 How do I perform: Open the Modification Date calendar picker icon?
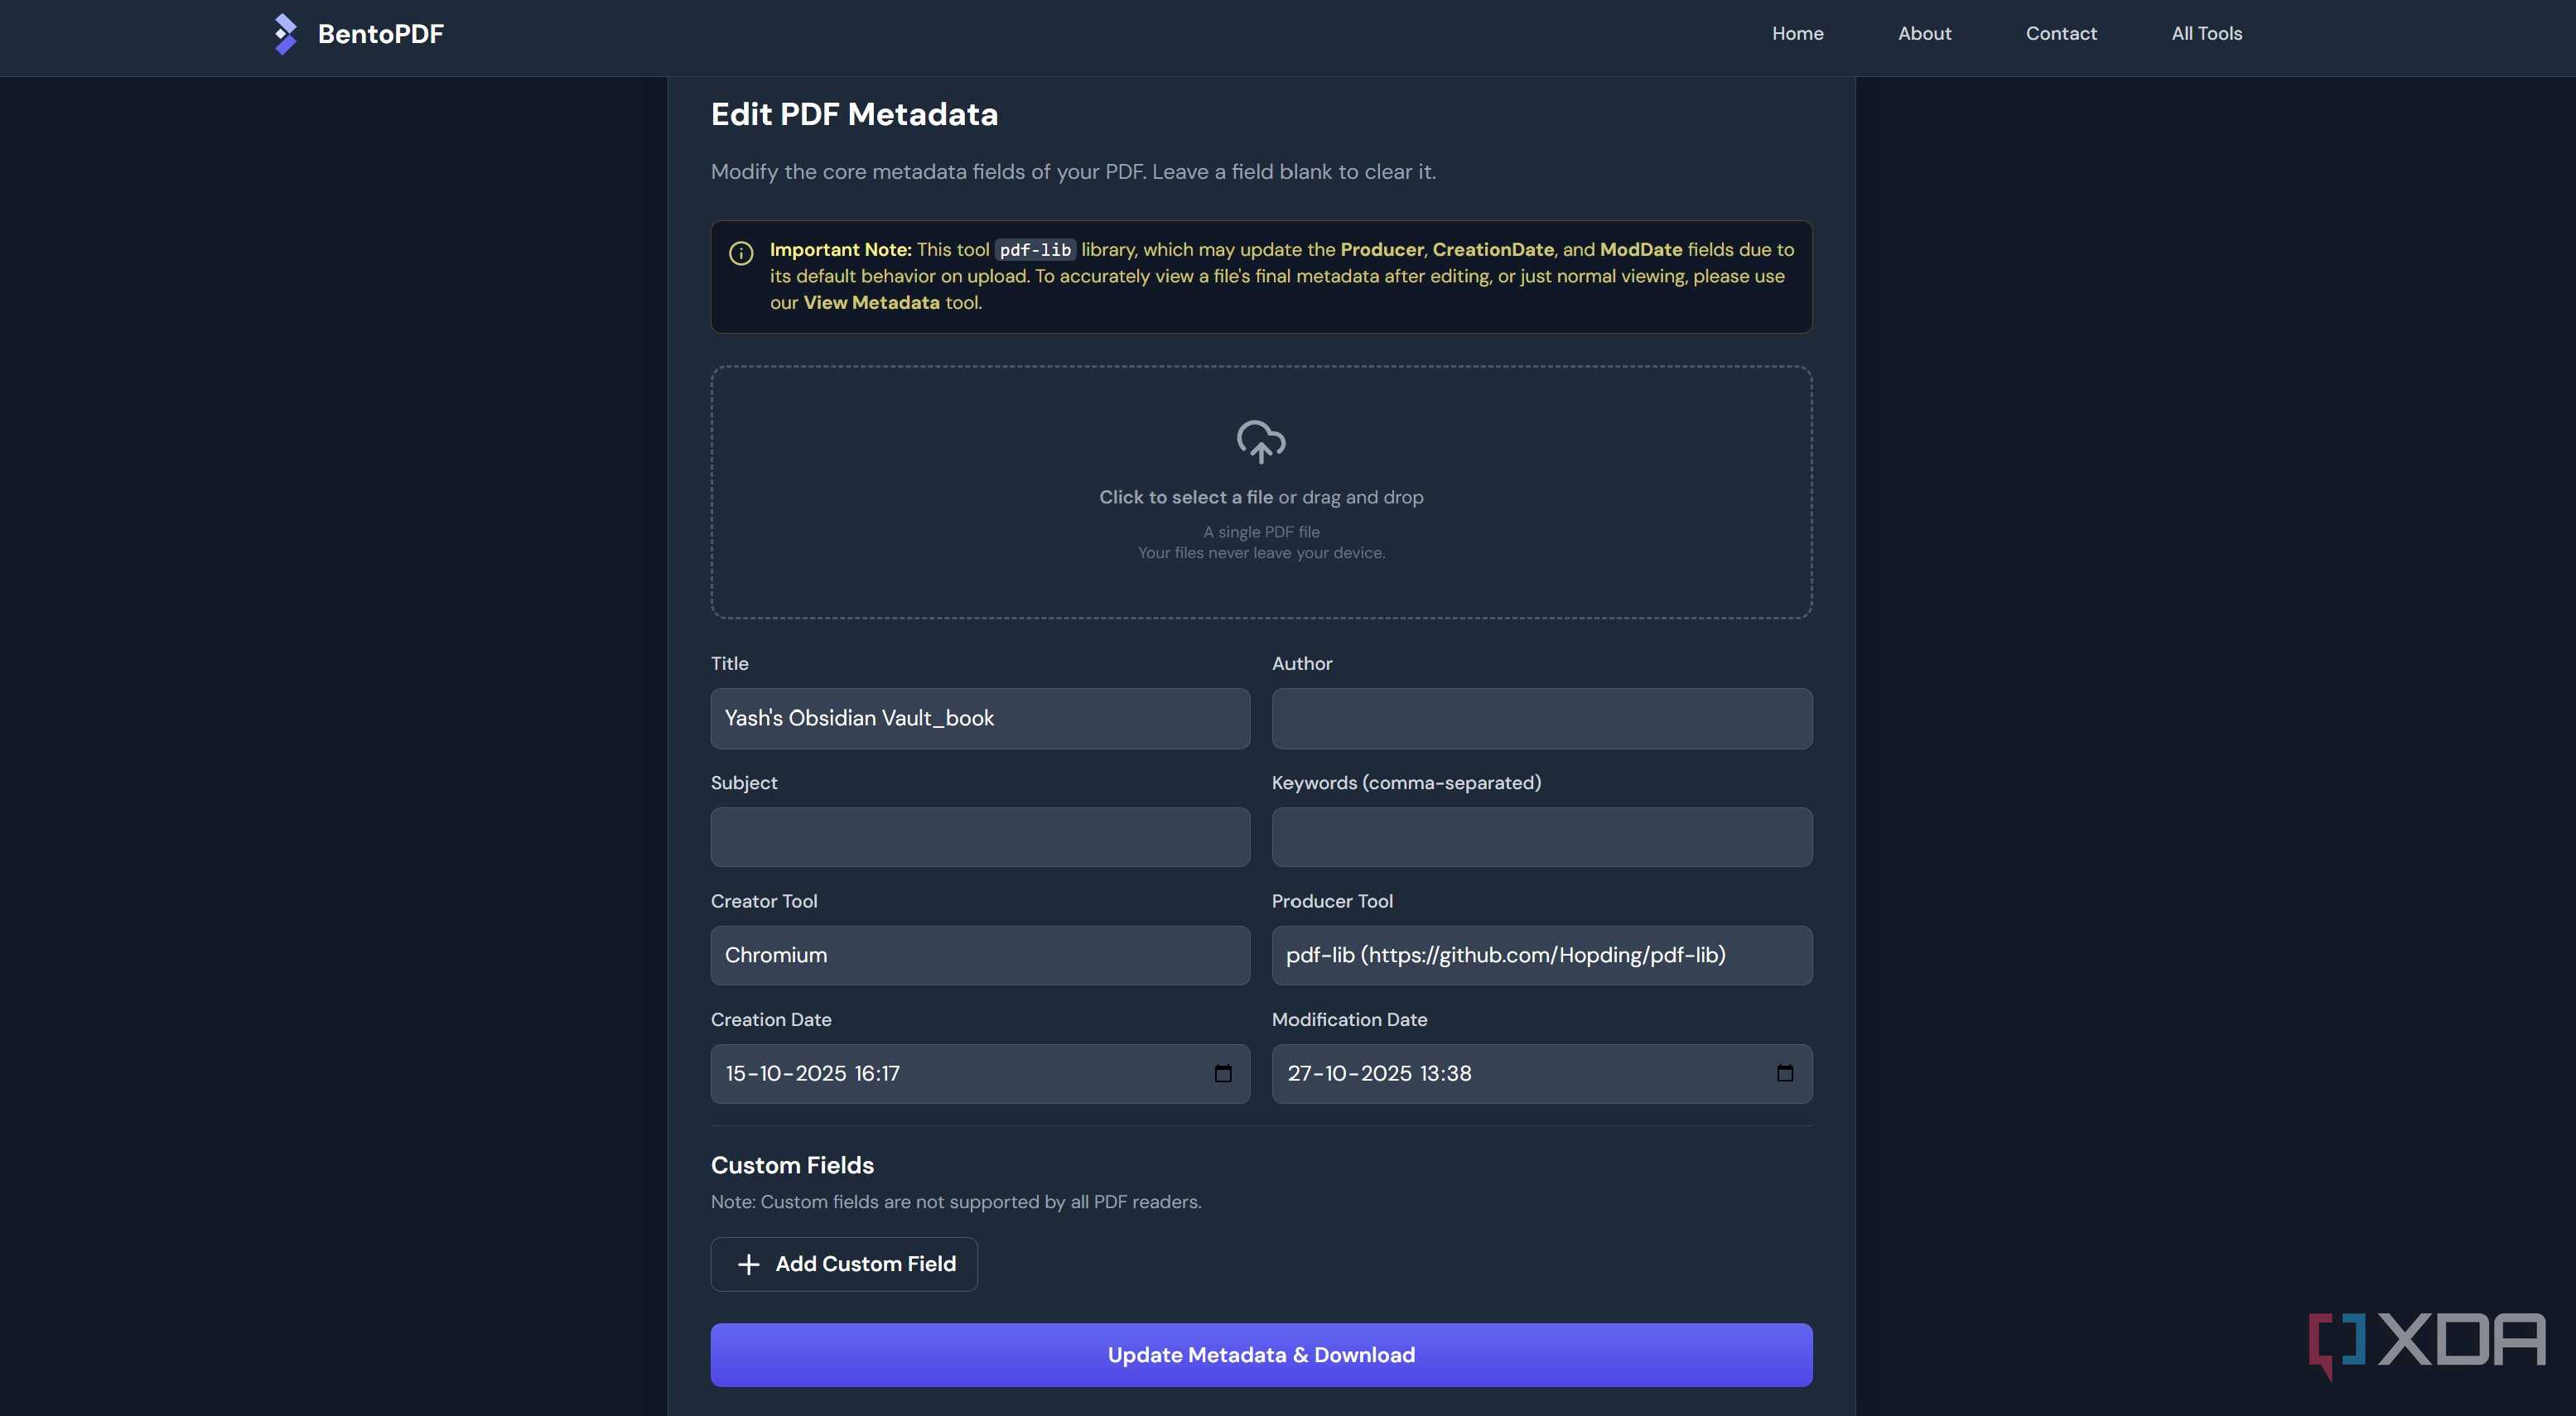pos(1785,1073)
